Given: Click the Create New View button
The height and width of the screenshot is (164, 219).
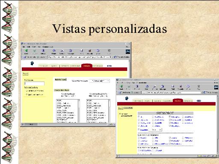Looking at the screenshot, I should pos(62,90).
